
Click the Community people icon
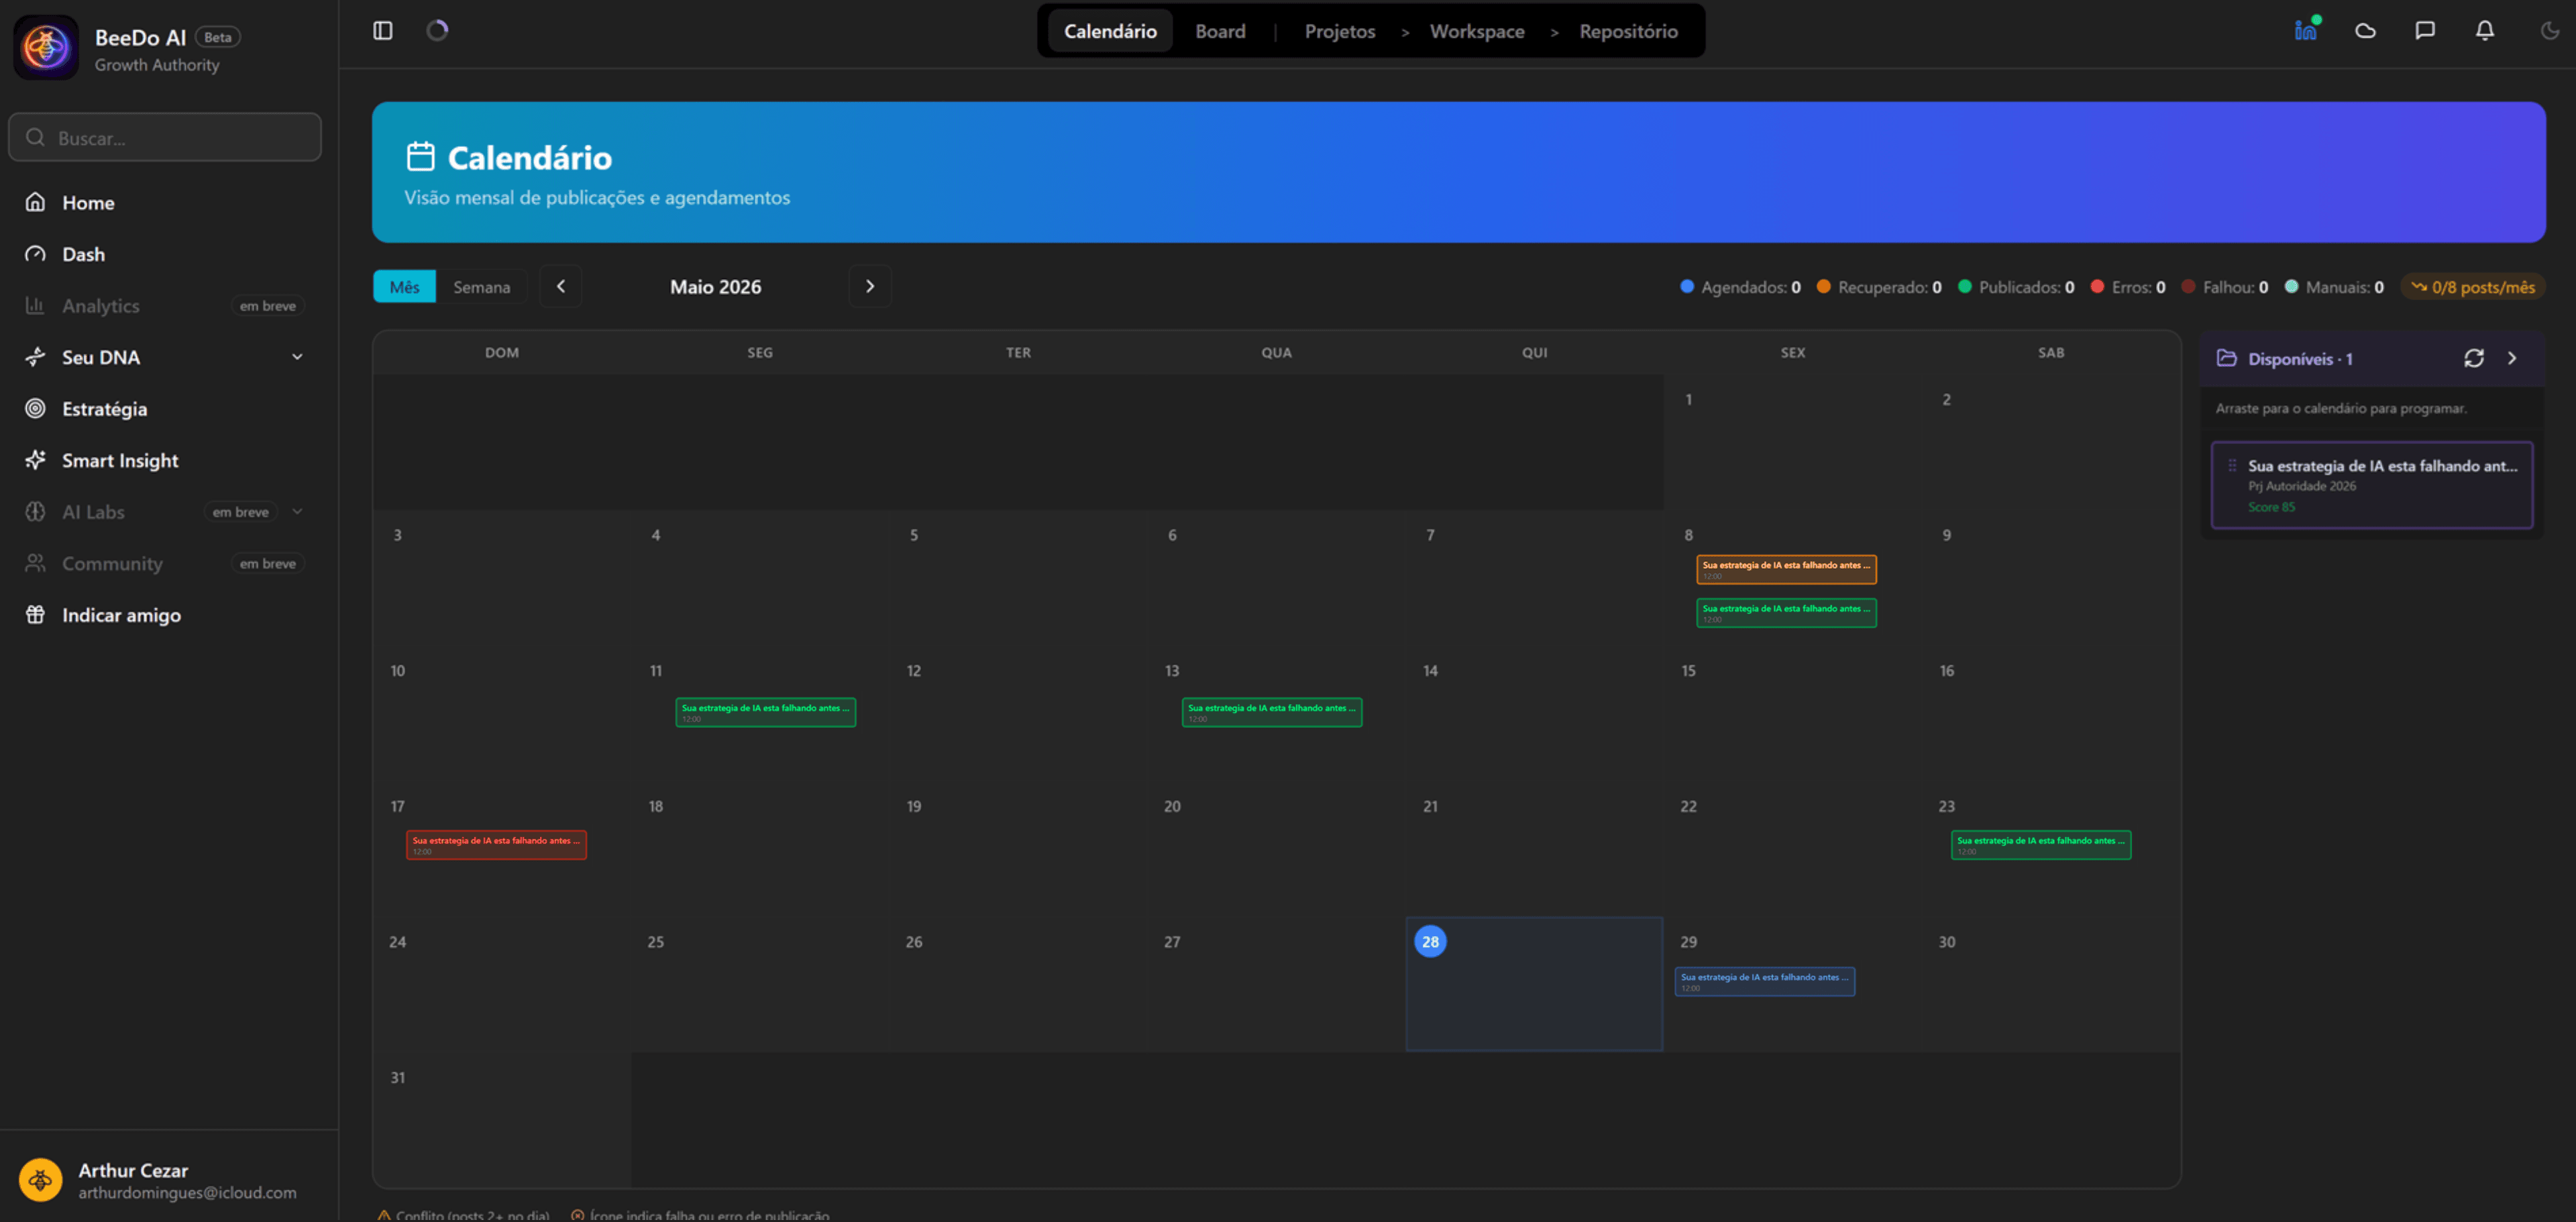[35, 563]
